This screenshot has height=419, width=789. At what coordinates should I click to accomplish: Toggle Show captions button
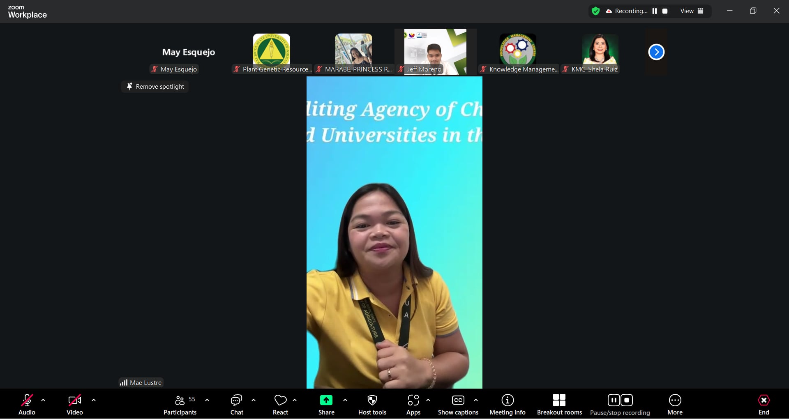tap(458, 401)
